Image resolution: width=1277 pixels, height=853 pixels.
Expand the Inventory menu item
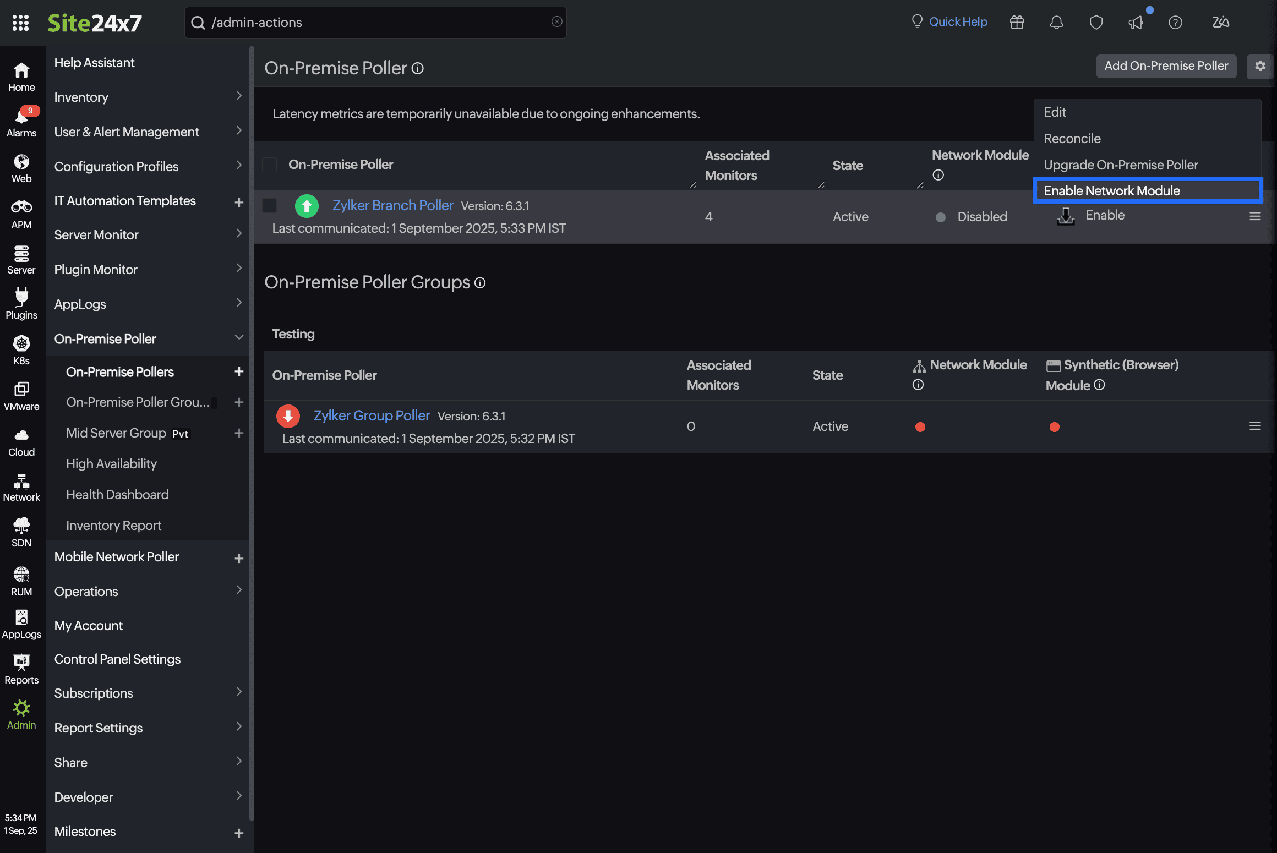[239, 96]
